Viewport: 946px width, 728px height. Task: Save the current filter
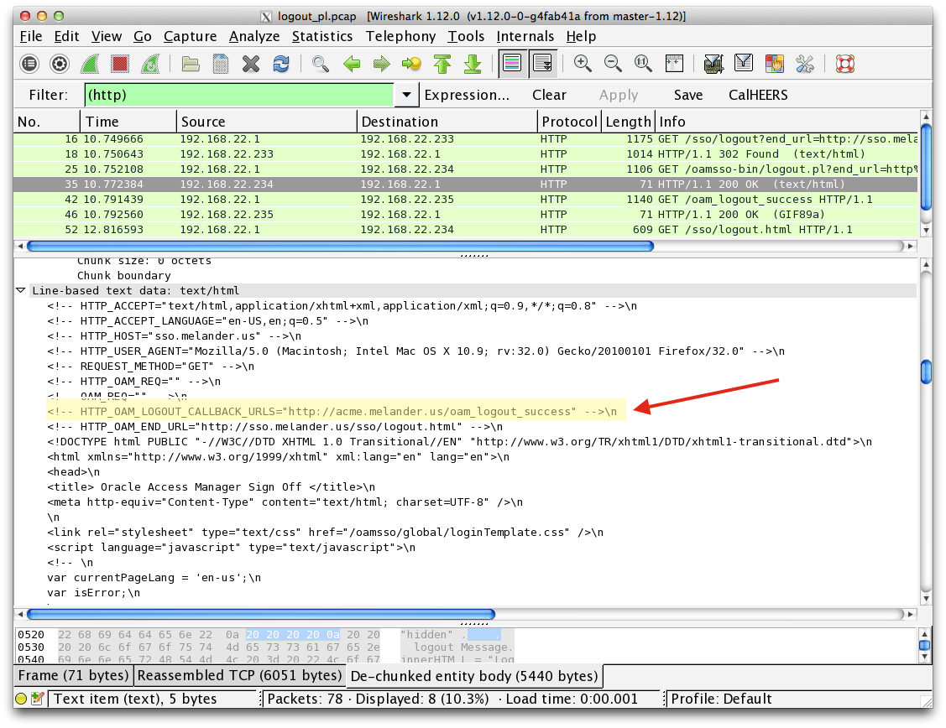click(x=687, y=96)
